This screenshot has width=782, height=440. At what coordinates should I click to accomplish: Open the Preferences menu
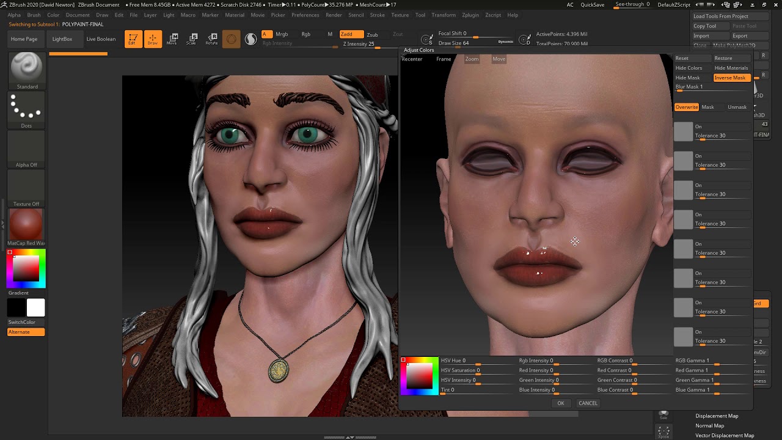305,15
